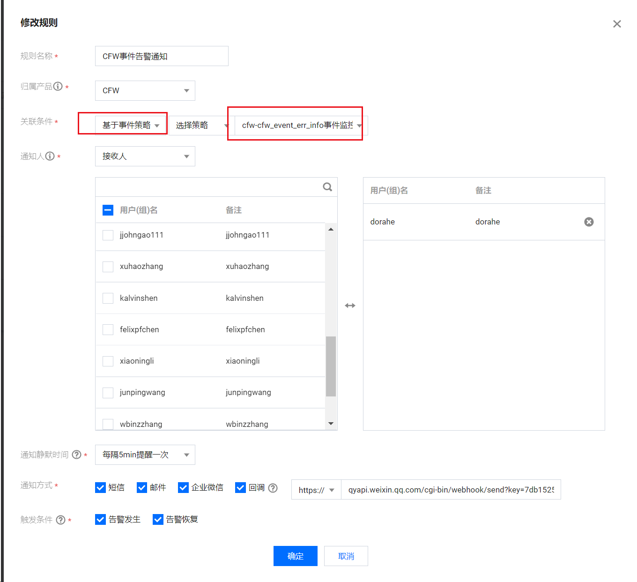This screenshot has width=637, height=582.
Task: Click help icon beside 触发条件
Action: point(61,520)
